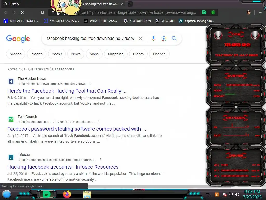Open more options for the Infosec result
The height and width of the screenshot is (200, 266).
point(100,160)
